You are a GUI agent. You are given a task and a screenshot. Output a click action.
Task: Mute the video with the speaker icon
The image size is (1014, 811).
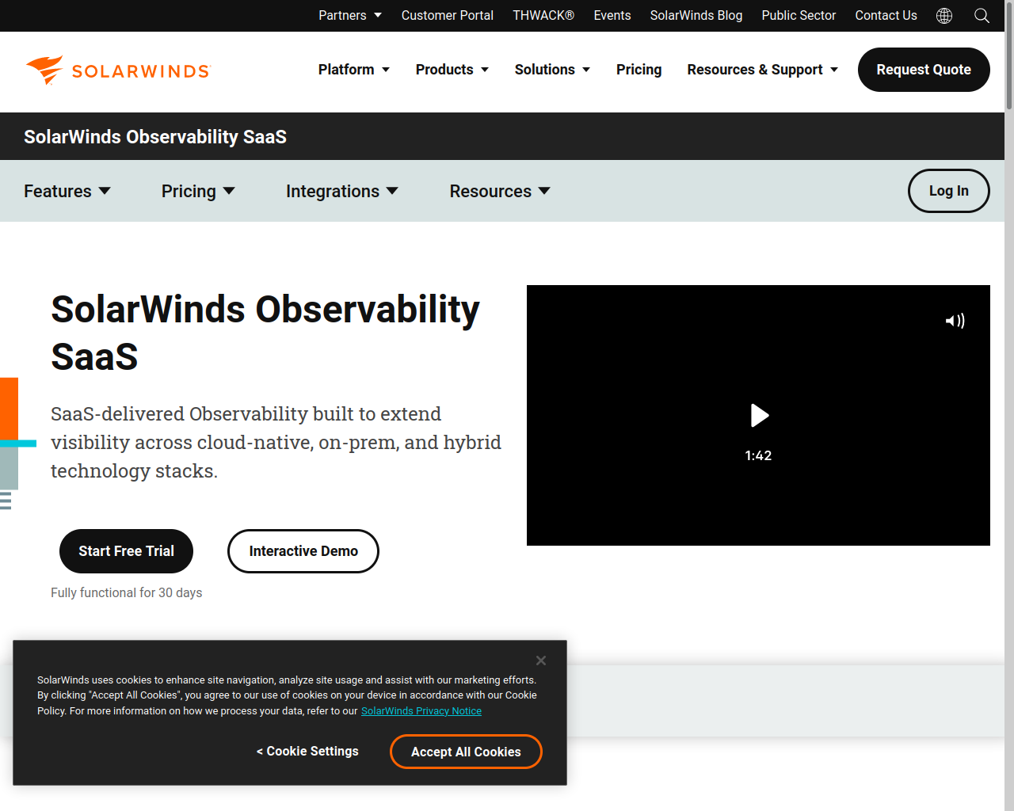tap(955, 321)
